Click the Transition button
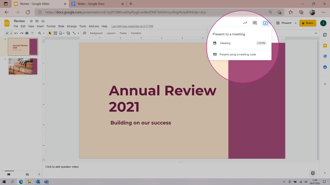Image resolution: width=330 pixels, height=185 pixels. pos(136,33)
